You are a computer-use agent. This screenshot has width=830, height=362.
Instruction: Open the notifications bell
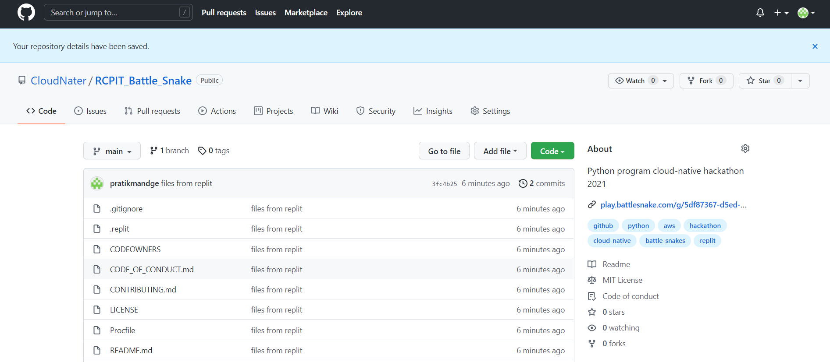point(760,13)
